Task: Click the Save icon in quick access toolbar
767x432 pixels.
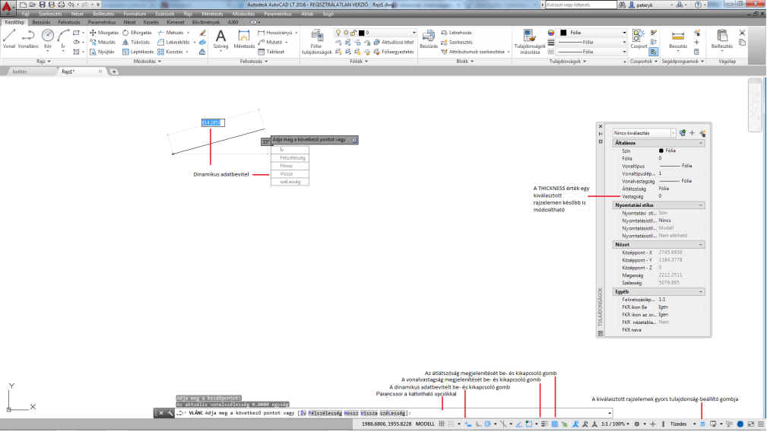Action: coord(42,5)
